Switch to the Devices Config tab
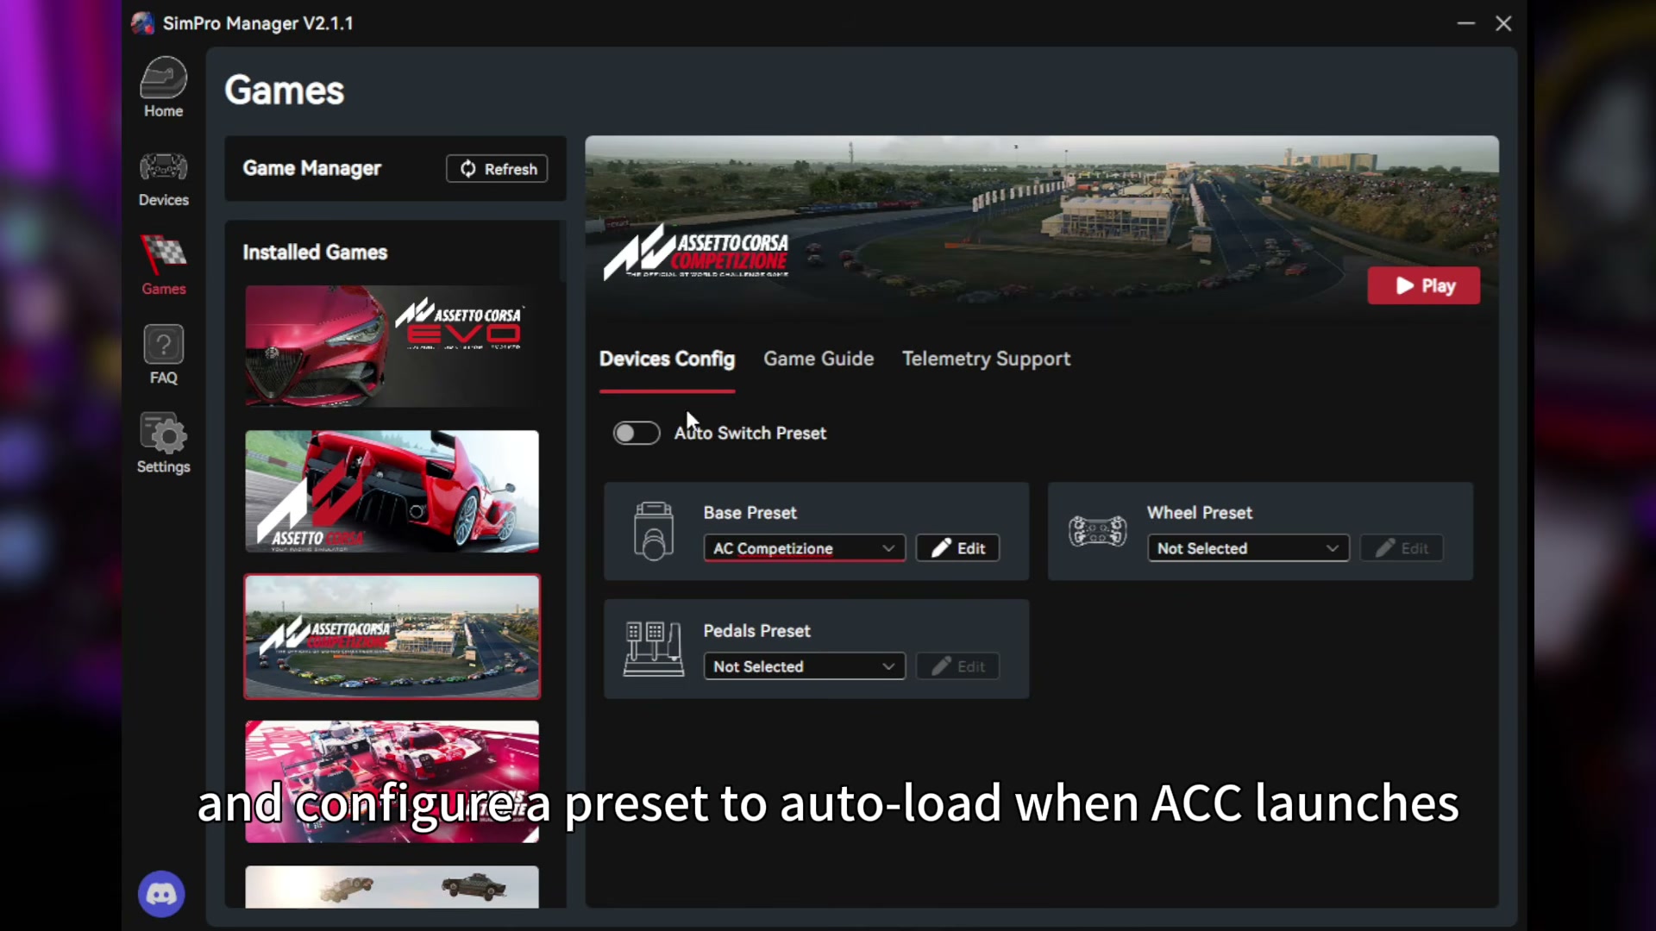Viewport: 1656px width, 931px height. pyautogui.click(x=667, y=359)
